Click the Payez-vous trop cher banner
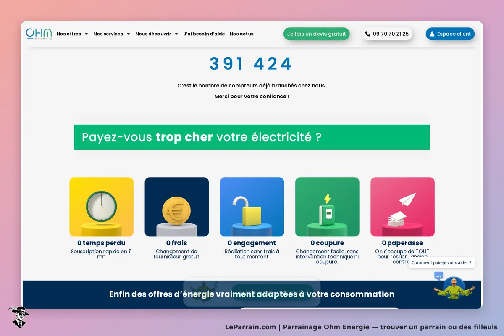Viewport: 504px width, 336px height. pos(252,137)
